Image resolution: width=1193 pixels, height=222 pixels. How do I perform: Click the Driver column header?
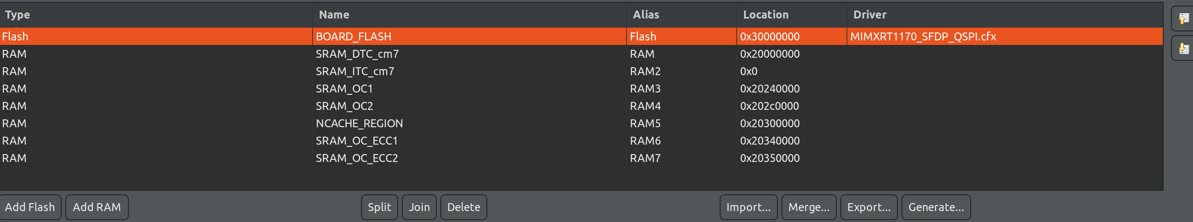(x=869, y=15)
